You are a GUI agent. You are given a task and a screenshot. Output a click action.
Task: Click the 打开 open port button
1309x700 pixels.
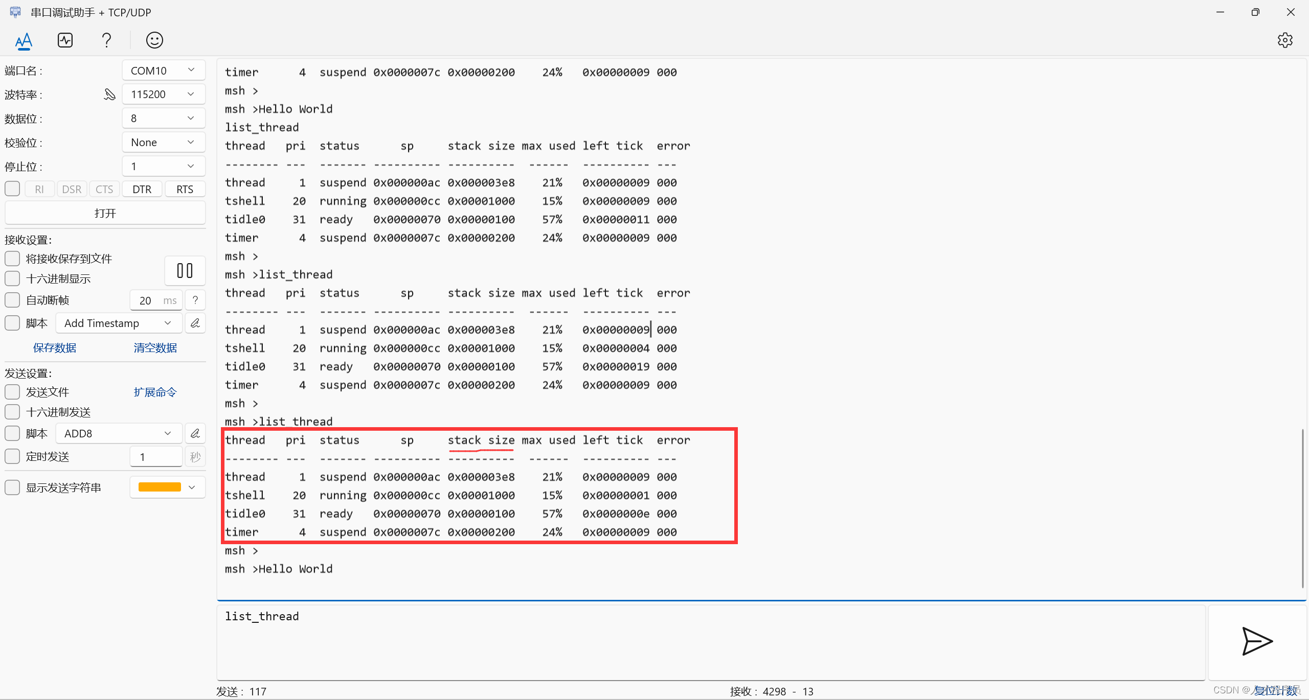pyautogui.click(x=105, y=213)
